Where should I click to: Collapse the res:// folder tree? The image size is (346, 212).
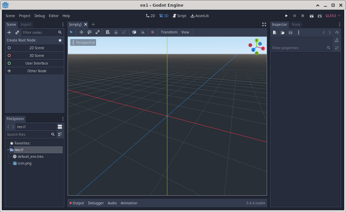[x=8, y=150]
